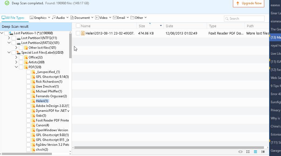Click the Other lost files folder icon
281x156 pixels.
26,48
